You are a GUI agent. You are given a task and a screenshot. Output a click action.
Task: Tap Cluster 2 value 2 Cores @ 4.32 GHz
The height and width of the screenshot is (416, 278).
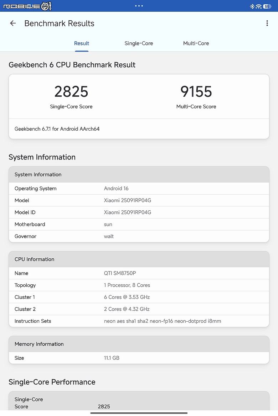[127, 309]
